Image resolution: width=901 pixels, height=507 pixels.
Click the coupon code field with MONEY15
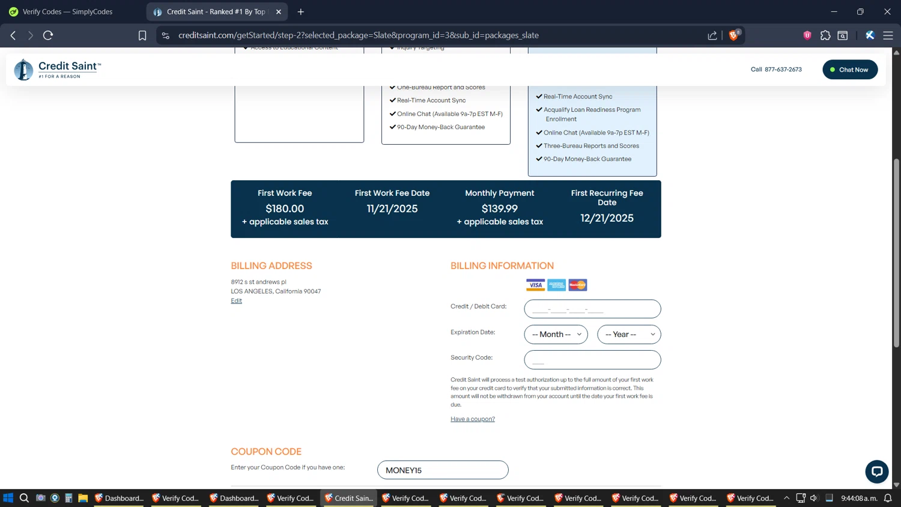click(443, 470)
